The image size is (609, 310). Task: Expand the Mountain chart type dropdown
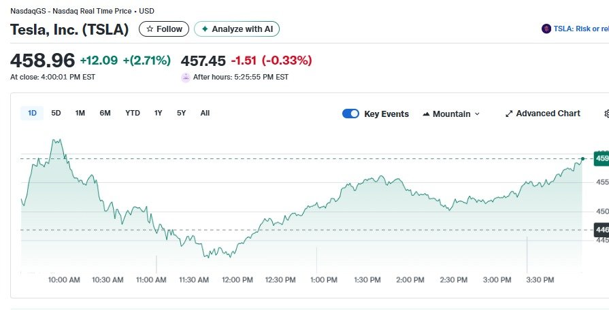click(x=451, y=114)
